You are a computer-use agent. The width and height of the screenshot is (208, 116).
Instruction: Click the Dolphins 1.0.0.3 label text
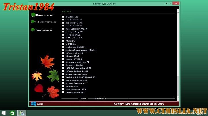click(x=72, y=86)
